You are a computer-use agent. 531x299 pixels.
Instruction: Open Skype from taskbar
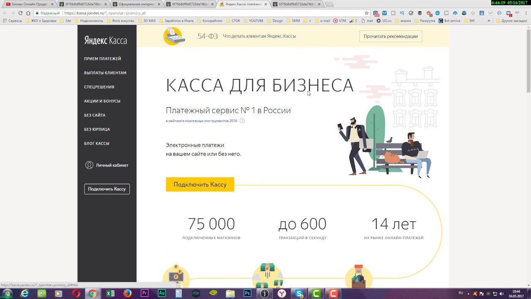[299, 294]
